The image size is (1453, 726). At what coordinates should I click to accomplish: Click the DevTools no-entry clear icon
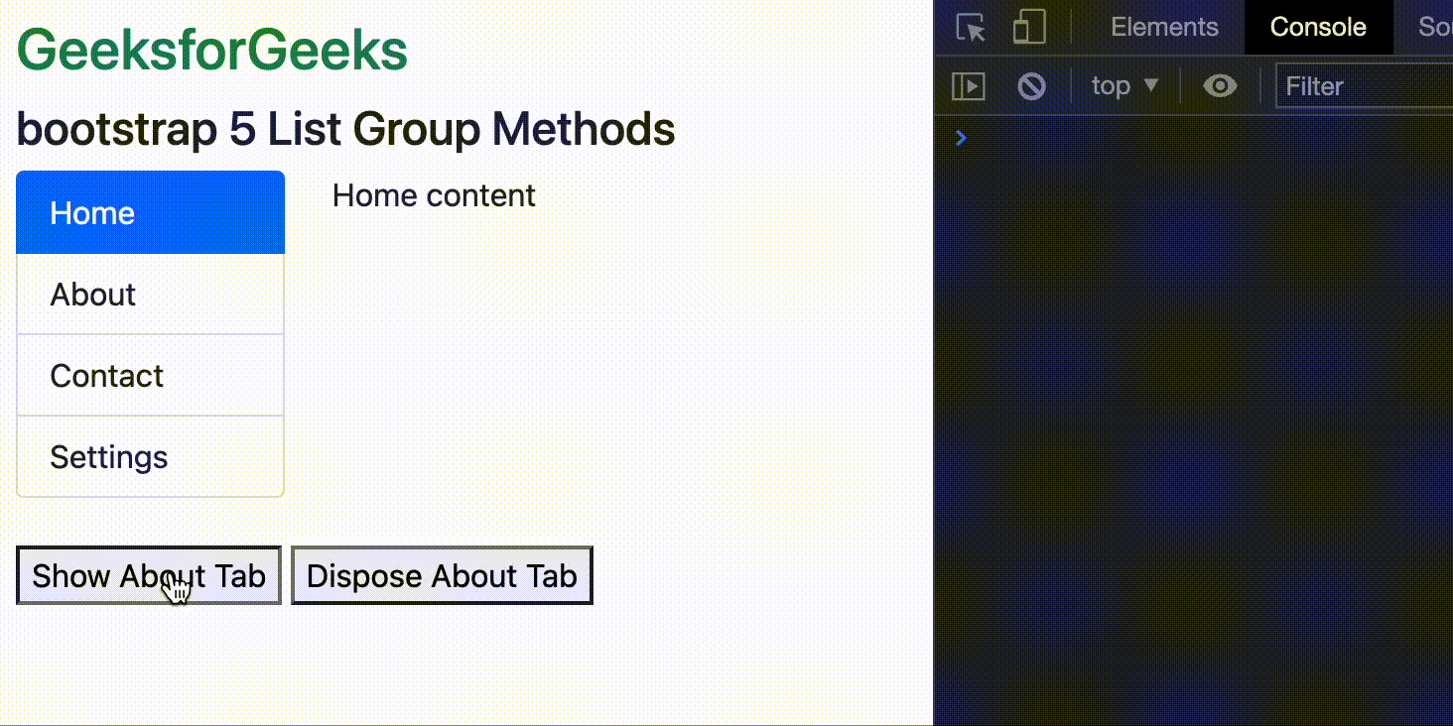[1032, 86]
